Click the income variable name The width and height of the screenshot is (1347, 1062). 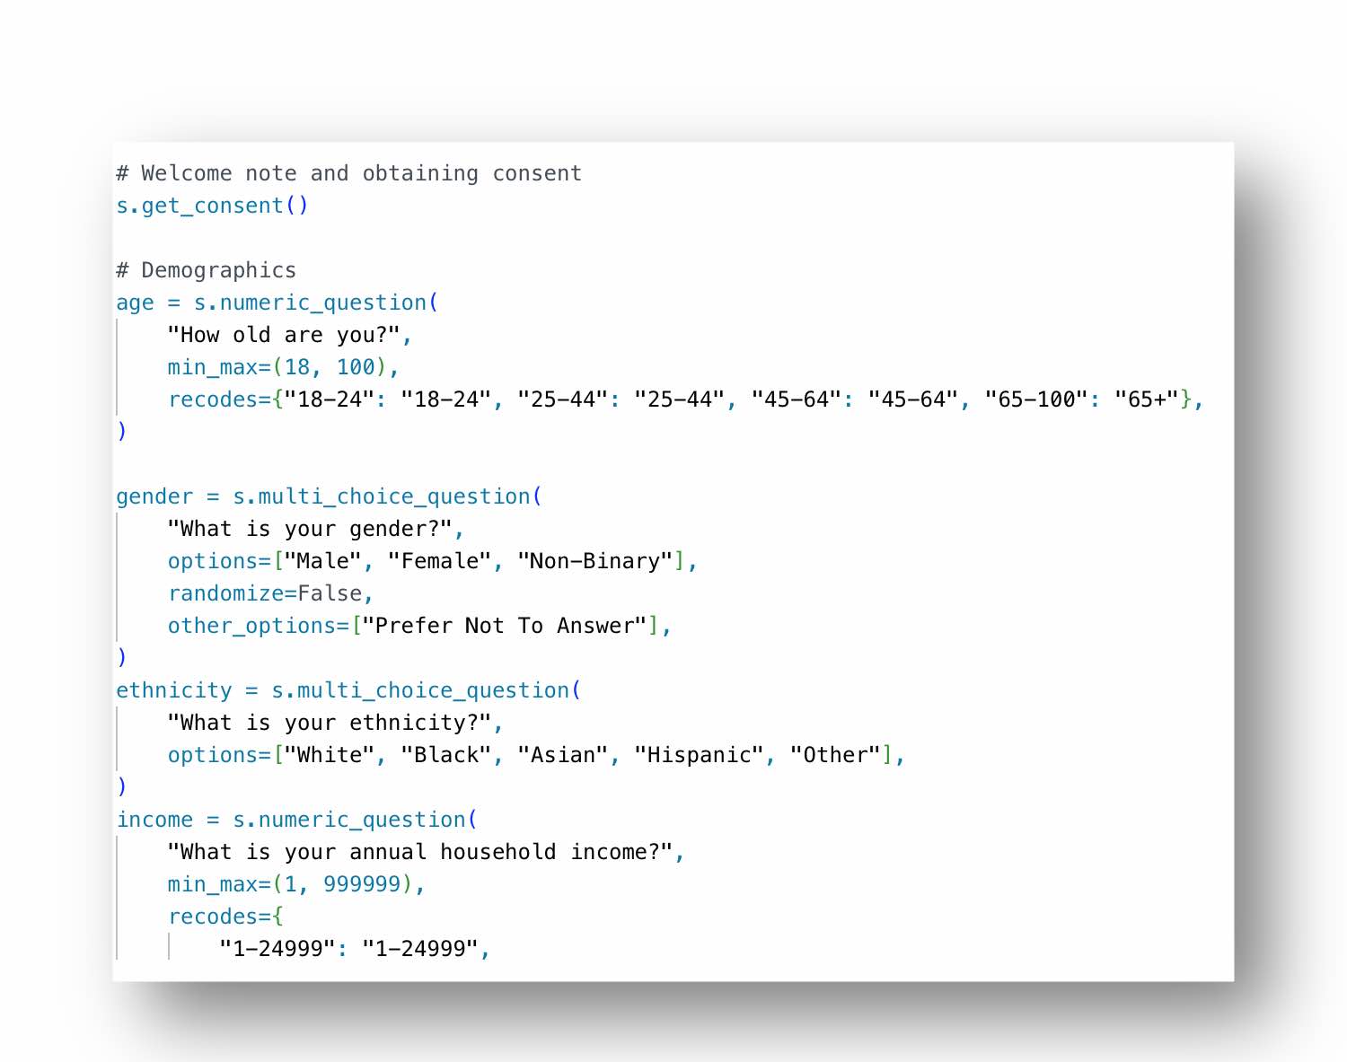(154, 820)
